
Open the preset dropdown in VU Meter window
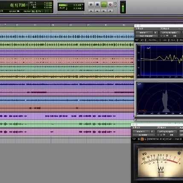point(167,131)
